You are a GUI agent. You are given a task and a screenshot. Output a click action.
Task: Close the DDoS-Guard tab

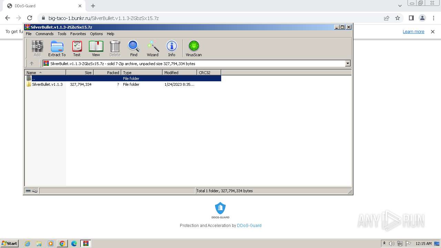point(80,6)
